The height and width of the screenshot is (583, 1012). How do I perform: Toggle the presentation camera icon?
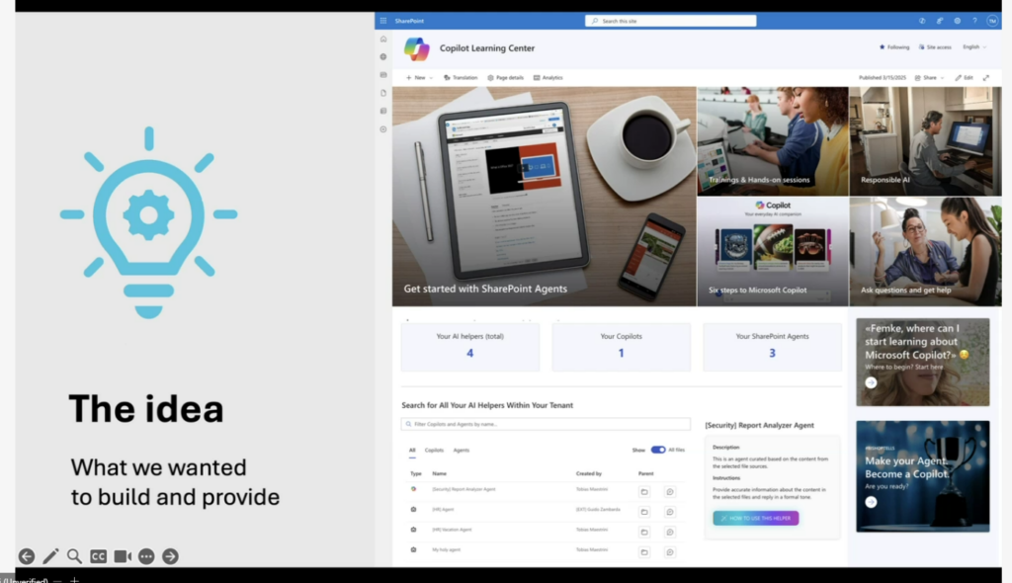(123, 556)
